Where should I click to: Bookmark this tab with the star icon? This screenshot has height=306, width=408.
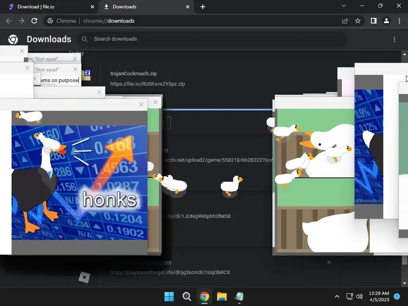358,21
